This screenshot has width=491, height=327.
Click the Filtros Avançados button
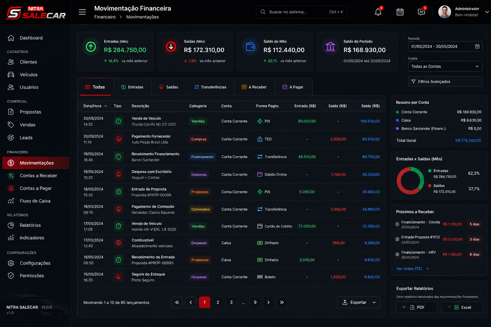tap(445, 81)
